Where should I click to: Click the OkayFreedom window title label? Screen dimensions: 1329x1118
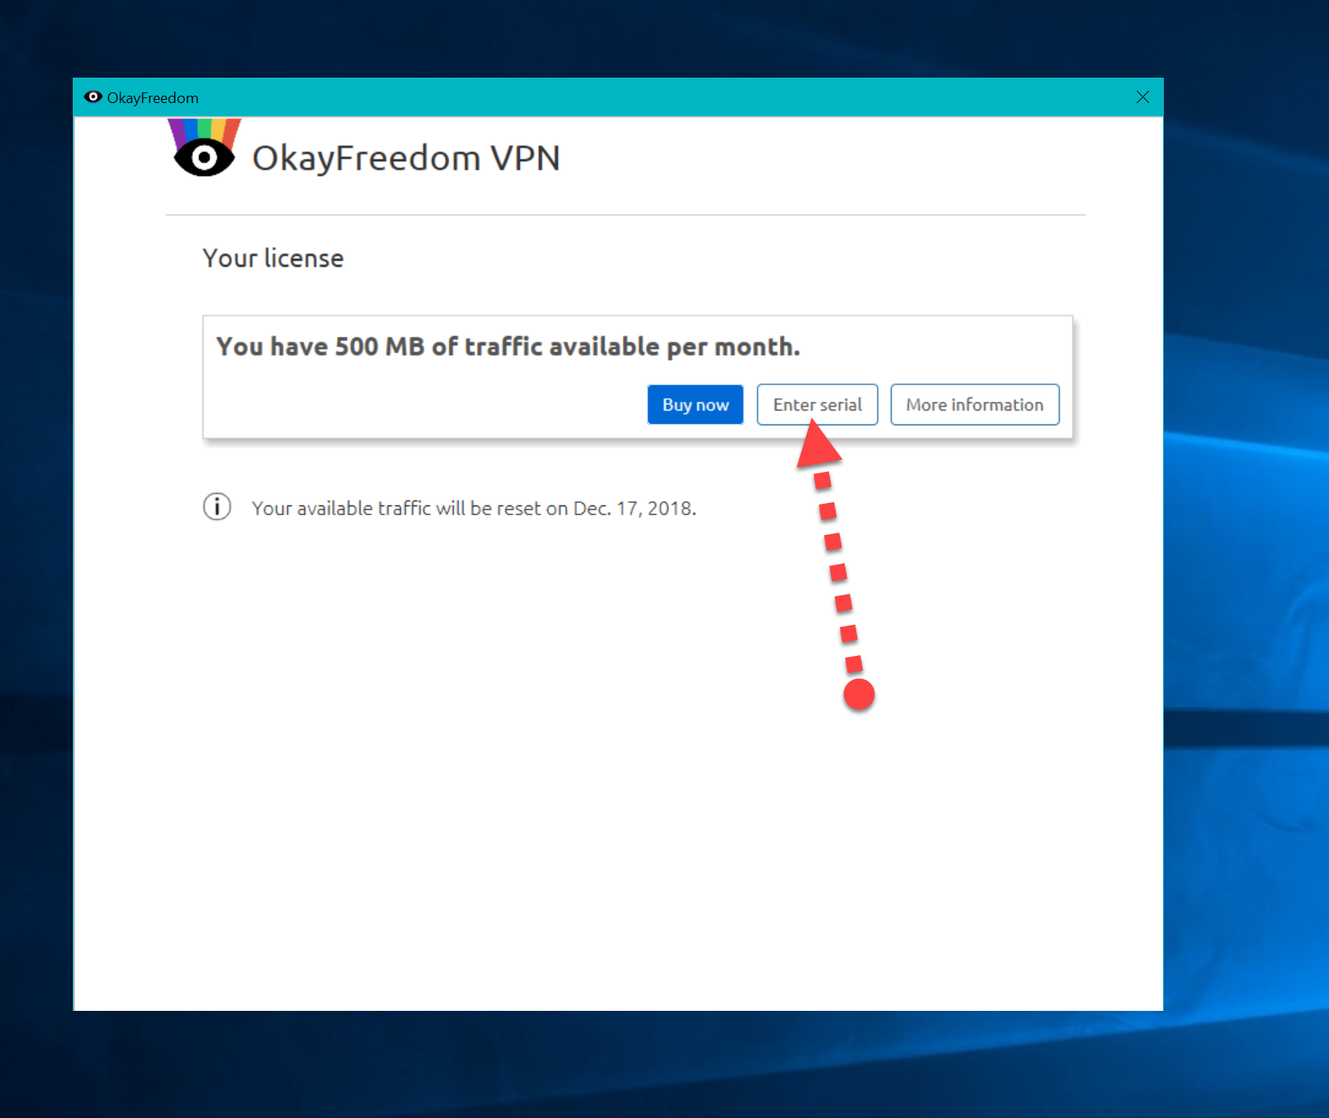[153, 98]
